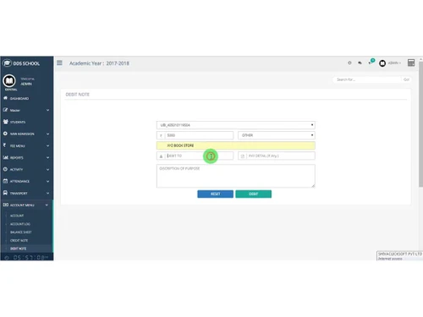
Task: Click the Master edit icon in sidebar
Action: coord(5,110)
